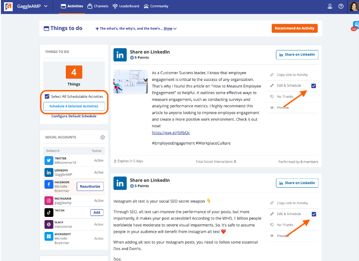Screen dimensions: 359x261
Task: Click LinkedIn logo on second activity card
Action: tap(120, 183)
